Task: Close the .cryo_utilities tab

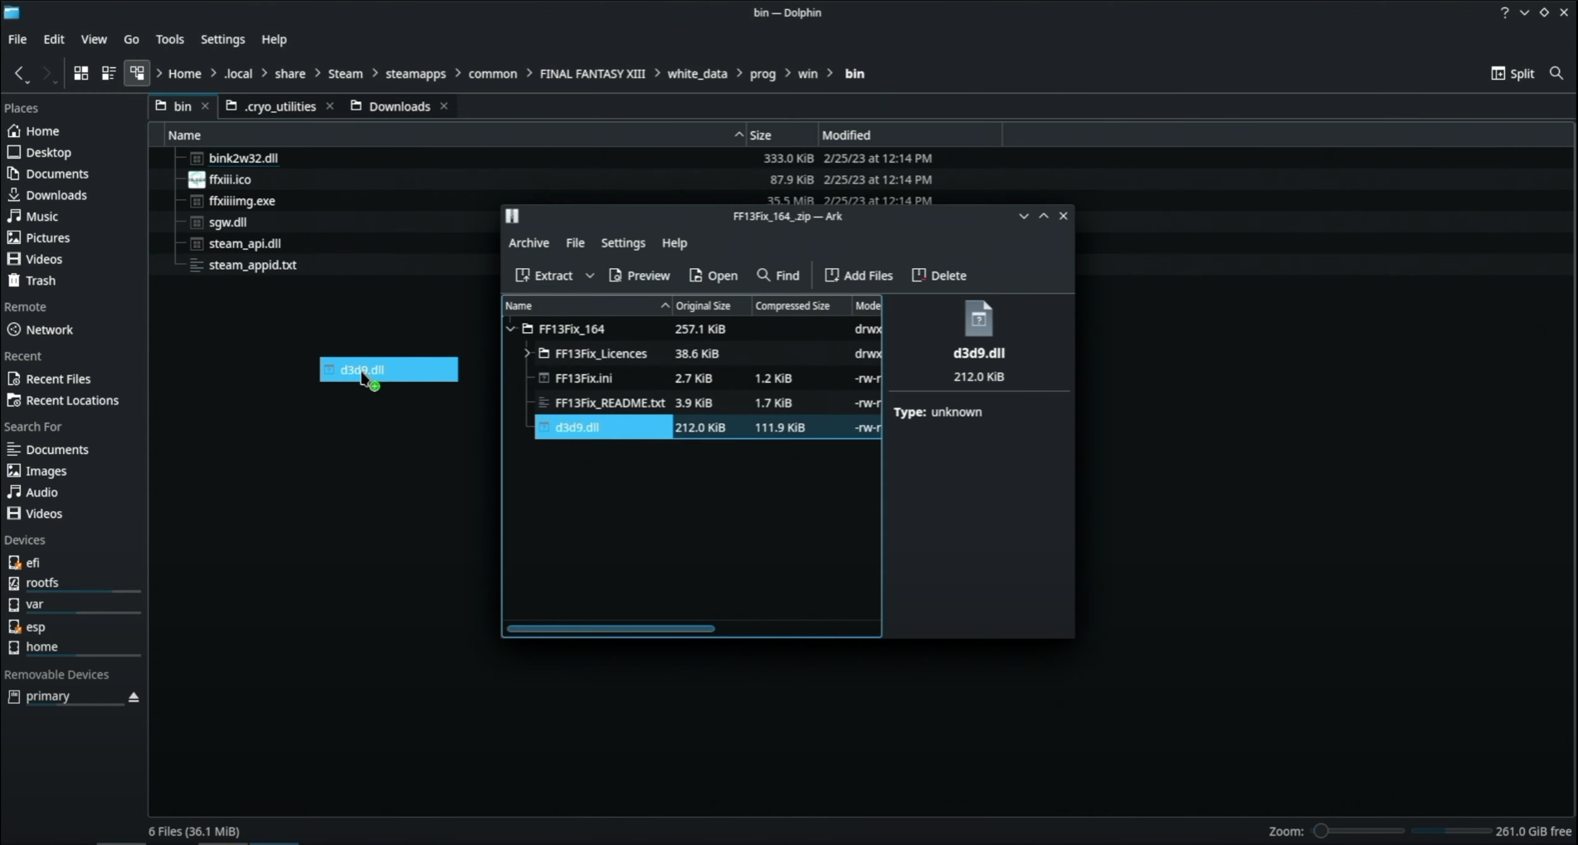Action: tap(330, 106)
